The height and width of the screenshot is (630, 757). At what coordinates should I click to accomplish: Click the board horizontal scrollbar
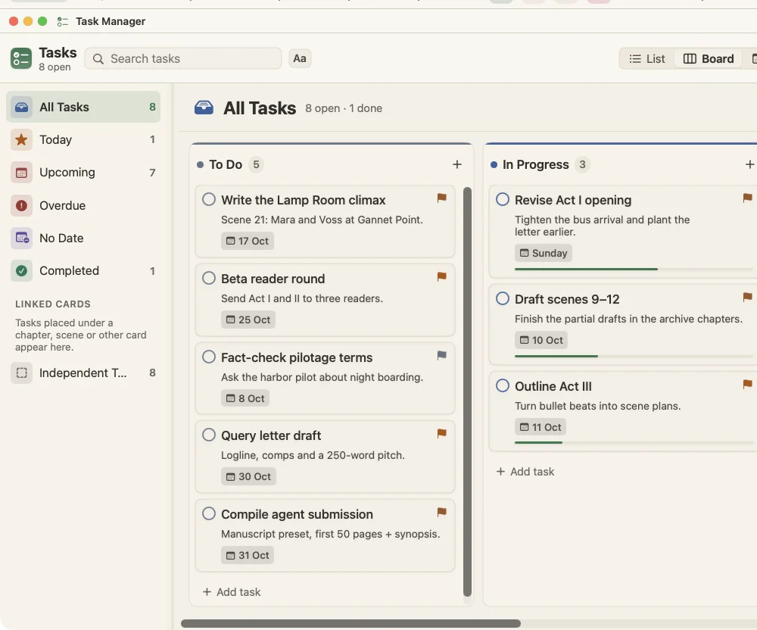(x=351, y=624)
